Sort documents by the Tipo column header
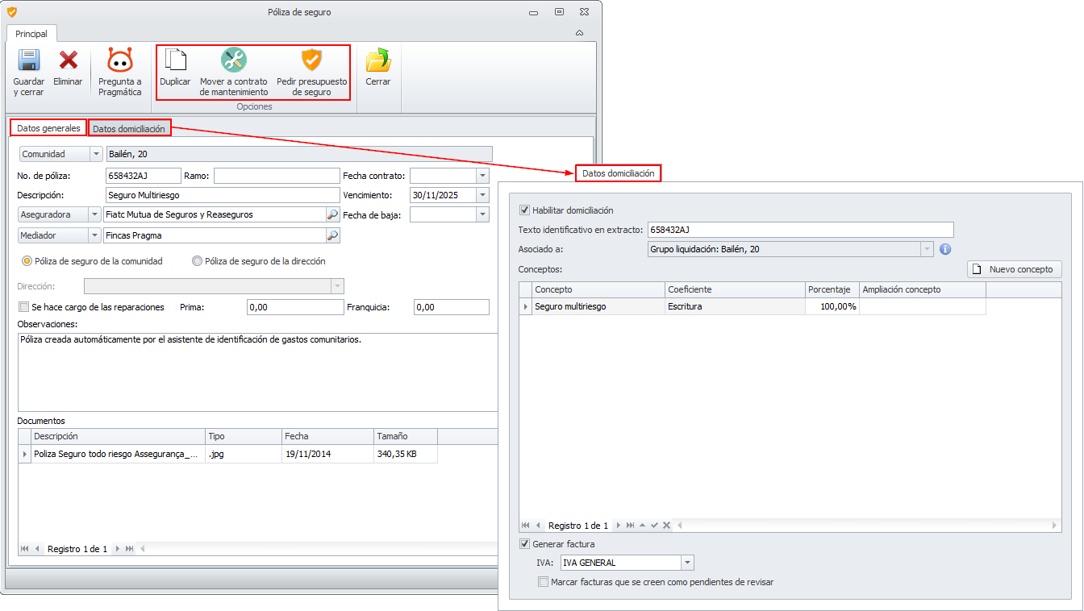This screenshot has height=611, width=1084. coord(243,436)
